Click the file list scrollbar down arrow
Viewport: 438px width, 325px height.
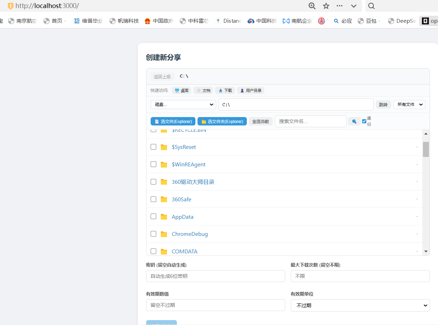click(x=426, y=251)
